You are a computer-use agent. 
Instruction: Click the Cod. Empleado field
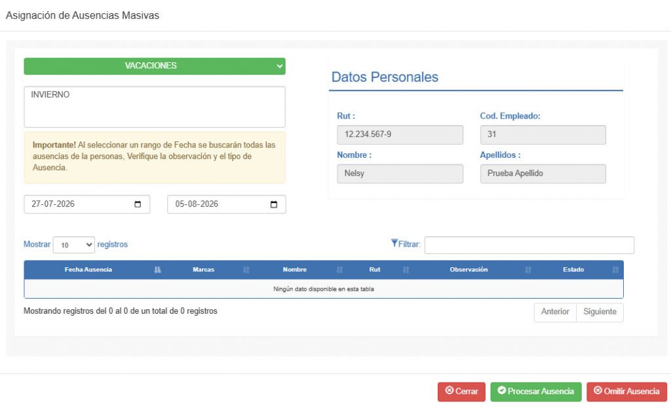pyautogui.click(x=543, y=135)
